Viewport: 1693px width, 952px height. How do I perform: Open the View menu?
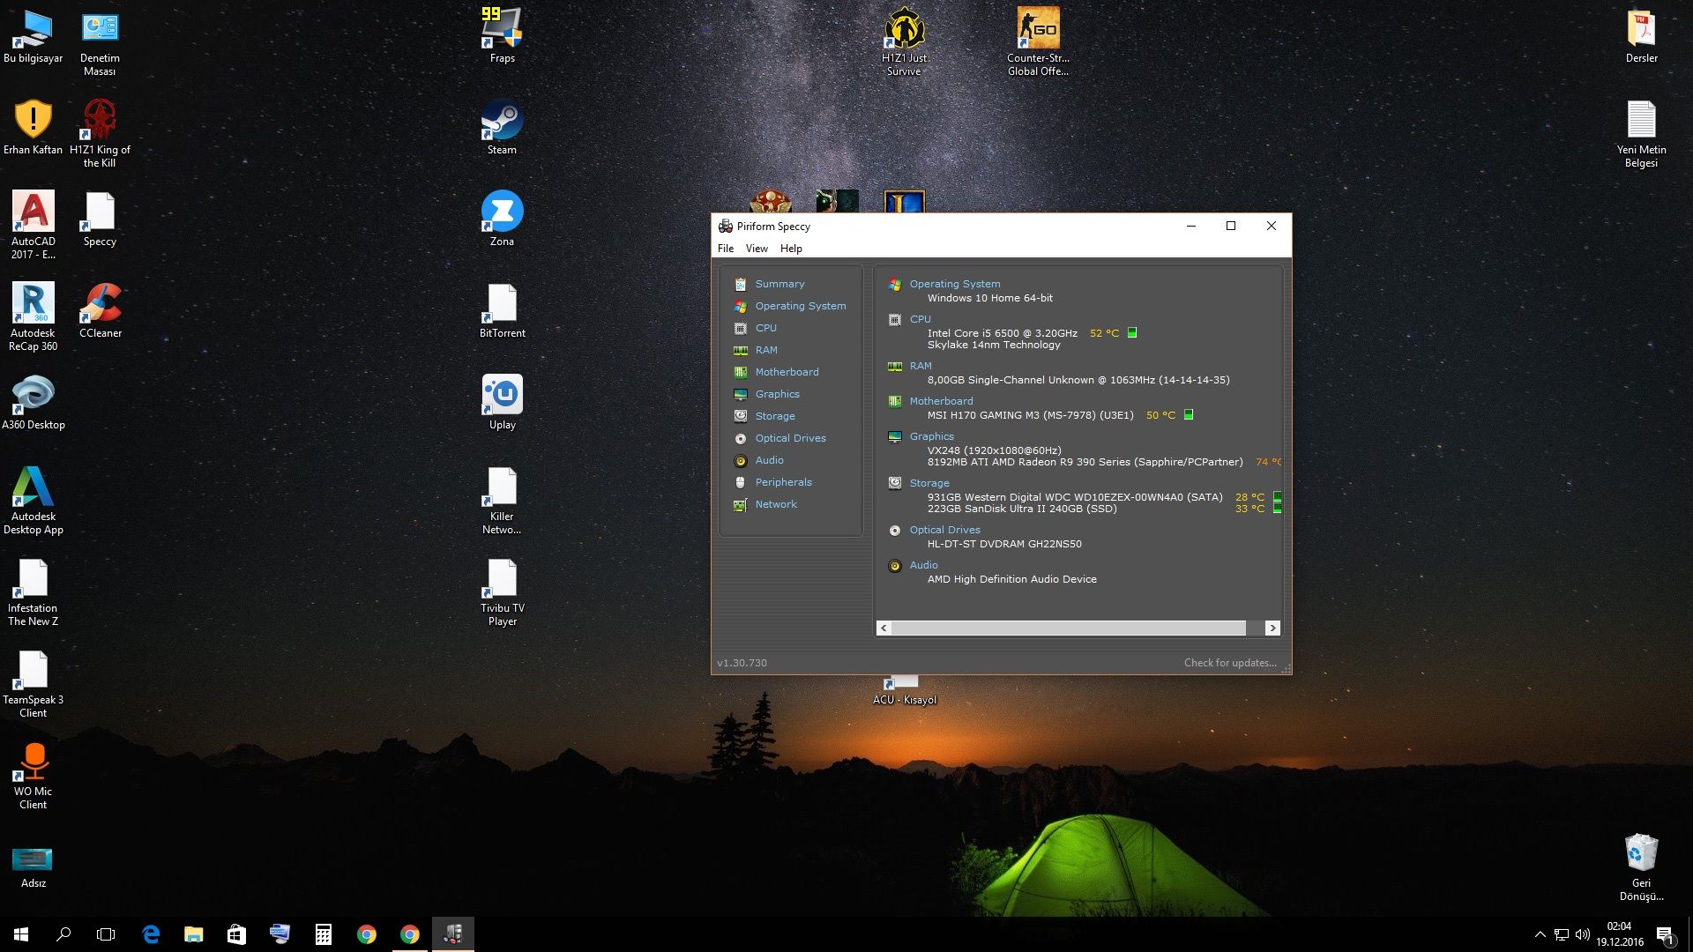coord(757,249)
